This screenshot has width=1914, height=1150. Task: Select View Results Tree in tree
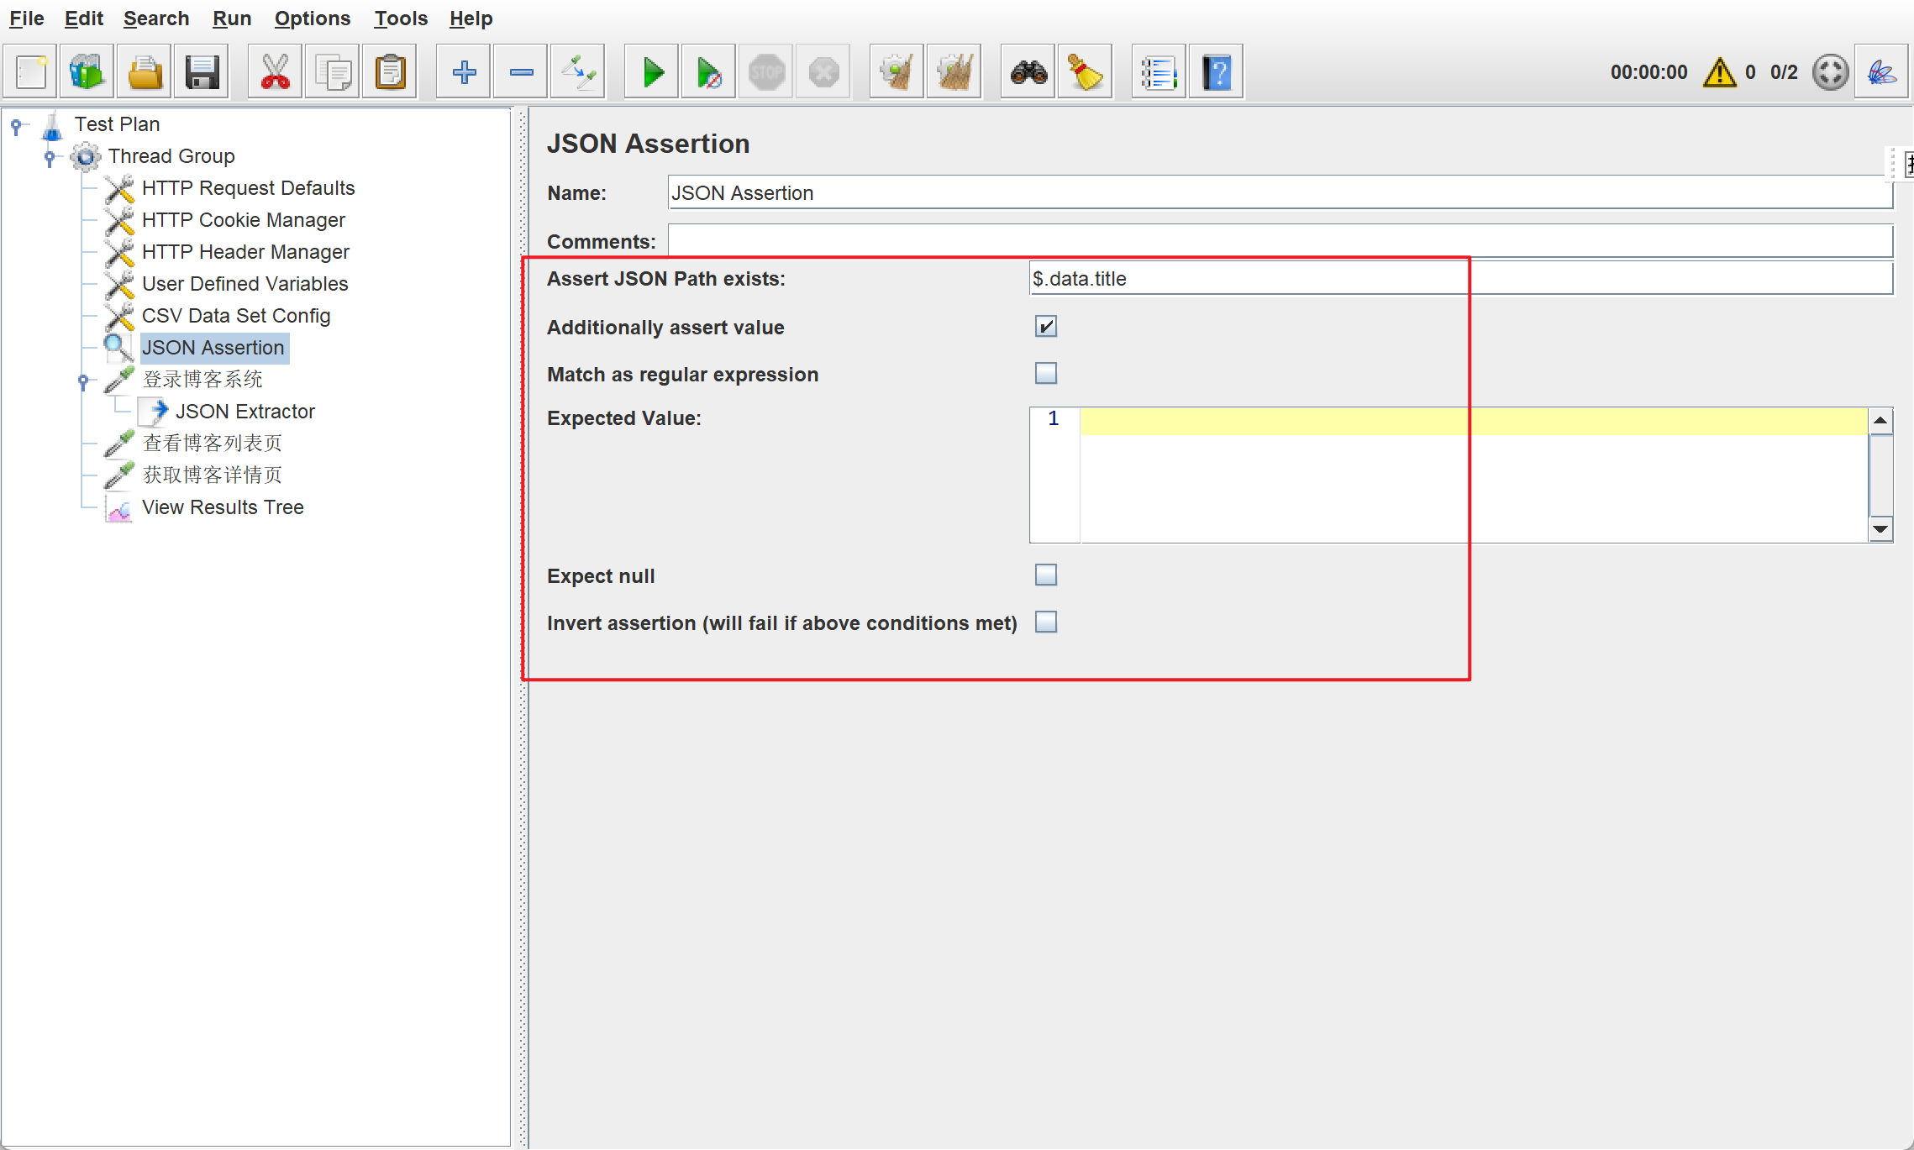coord(223,507)
